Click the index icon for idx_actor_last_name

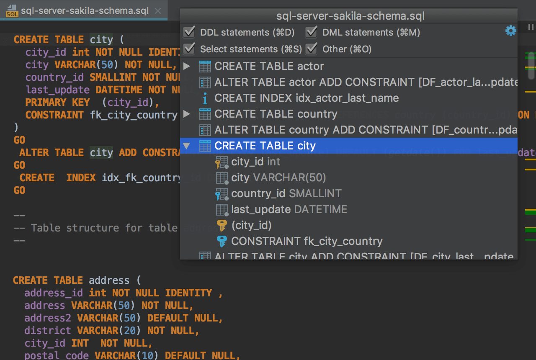205,98
